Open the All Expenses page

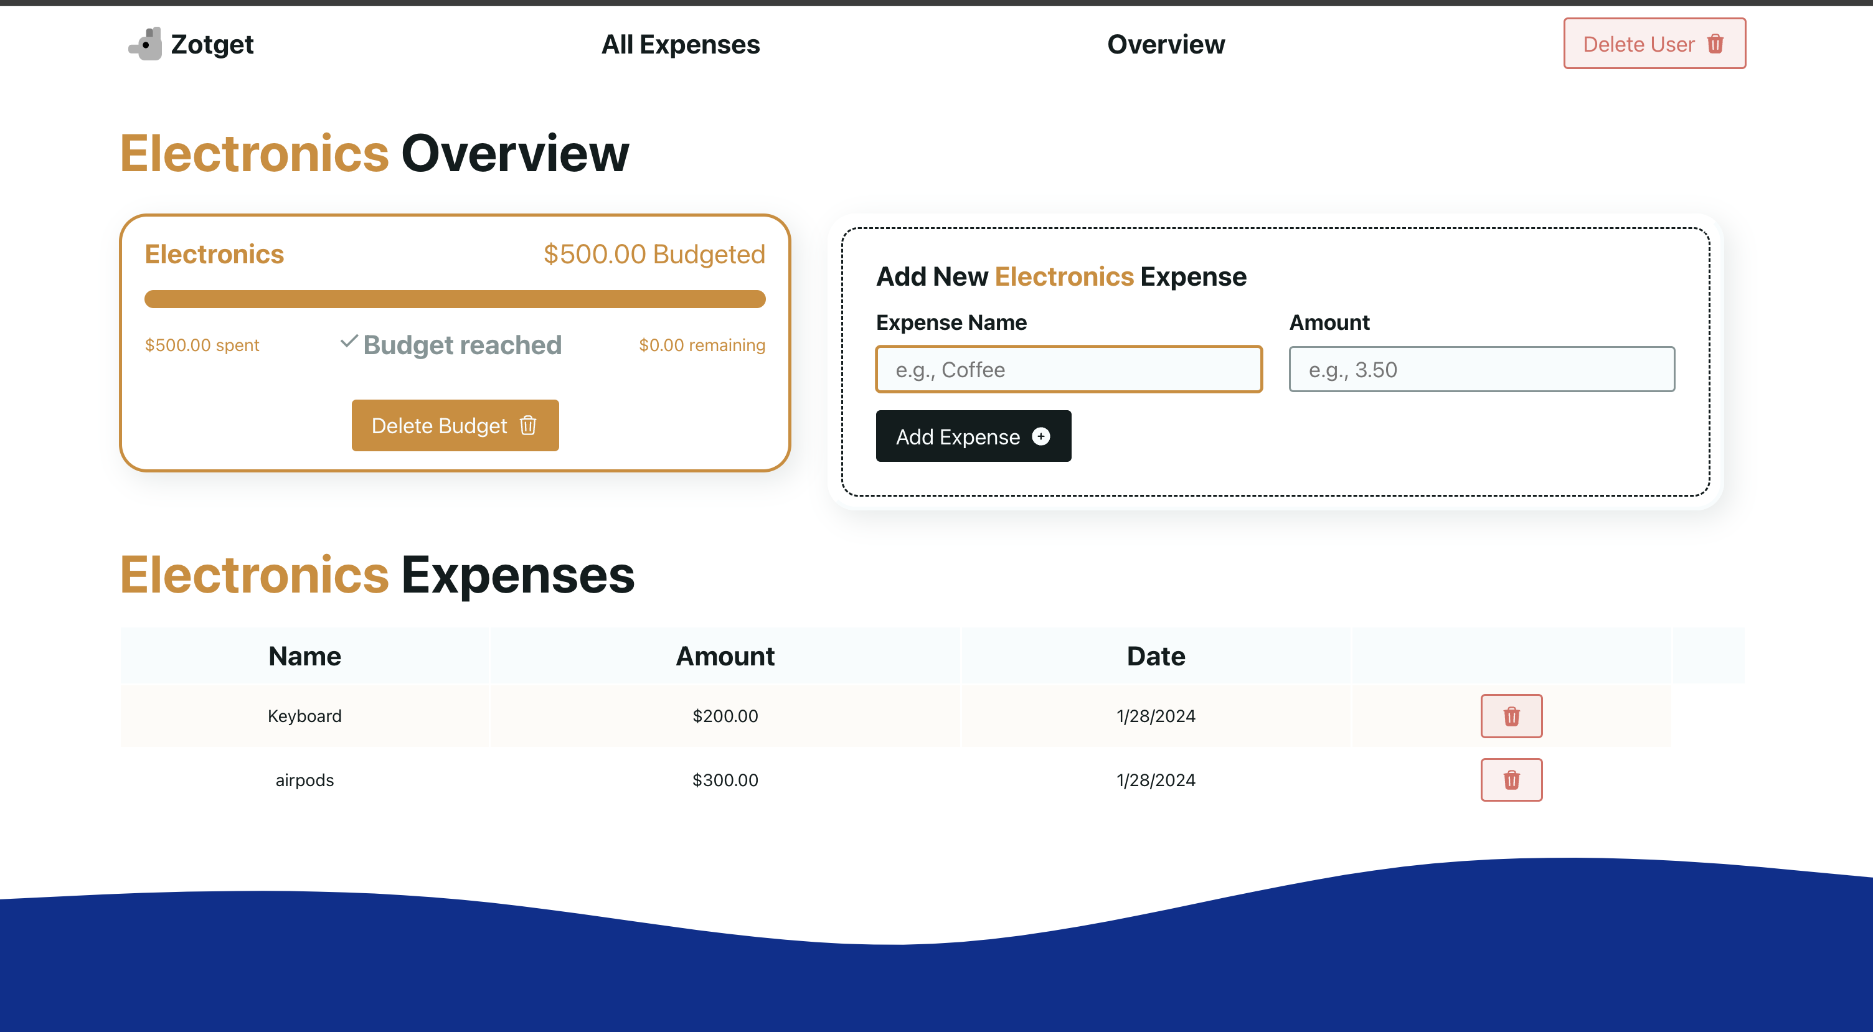click(x=680, y=44)
